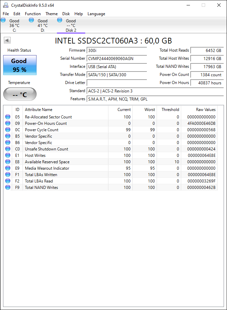Click status orb for Total NAND Writes row
This screenshot has height=310, width=227.
(8, 187)
